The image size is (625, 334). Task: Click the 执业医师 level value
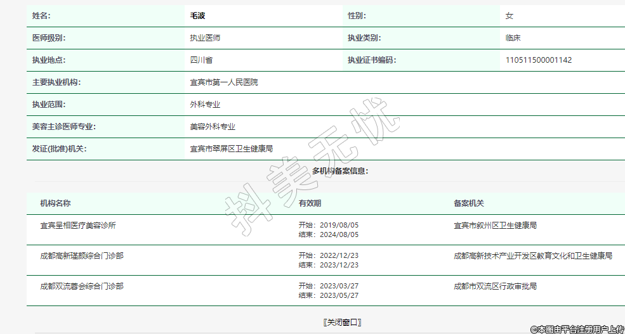(x=205, y=38)
